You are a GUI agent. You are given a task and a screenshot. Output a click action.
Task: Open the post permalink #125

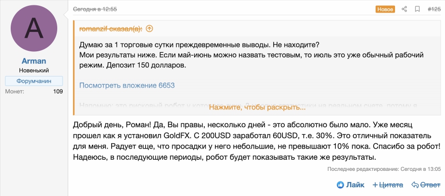tap(434, 9)
